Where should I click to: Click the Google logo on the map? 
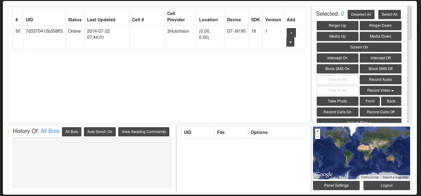324,175
